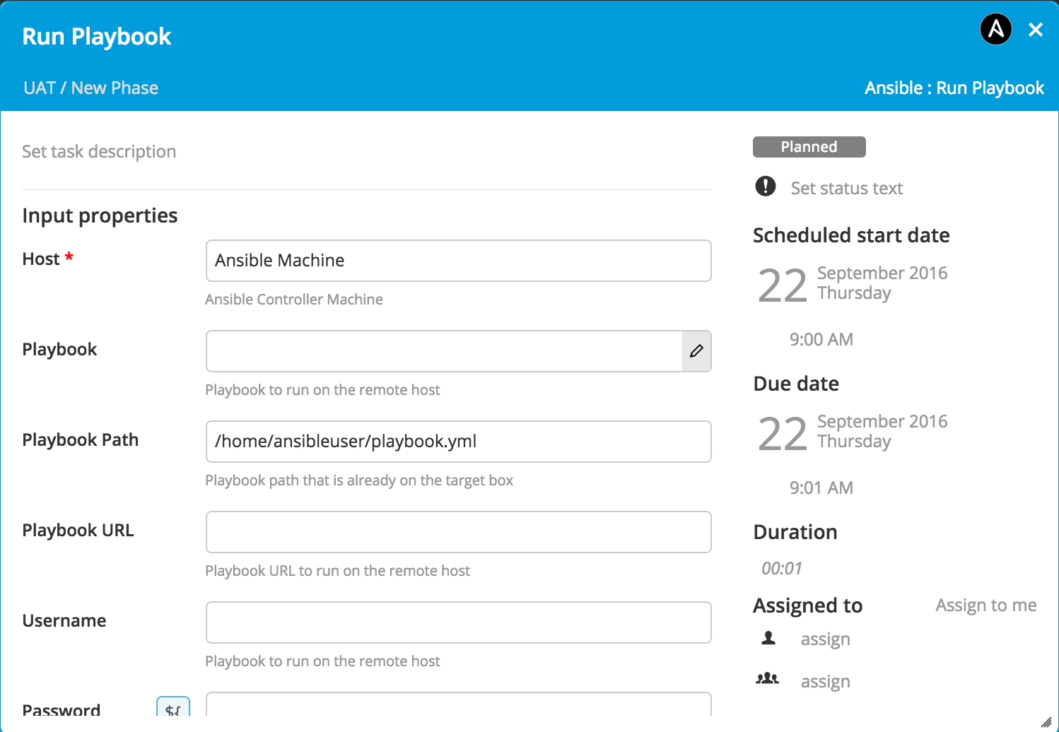This screenshot has height=732, width=1059.
Task: Click the Ansible logo icon in header
Action: click(995, 30)
